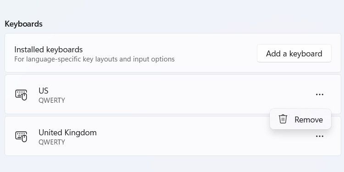Click the Keyboards section heading

23,24
